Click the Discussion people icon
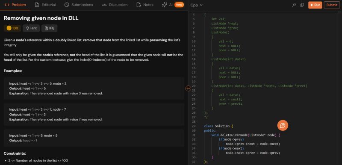The height and width of the screenshot is (165, 342). click(104, 5)
